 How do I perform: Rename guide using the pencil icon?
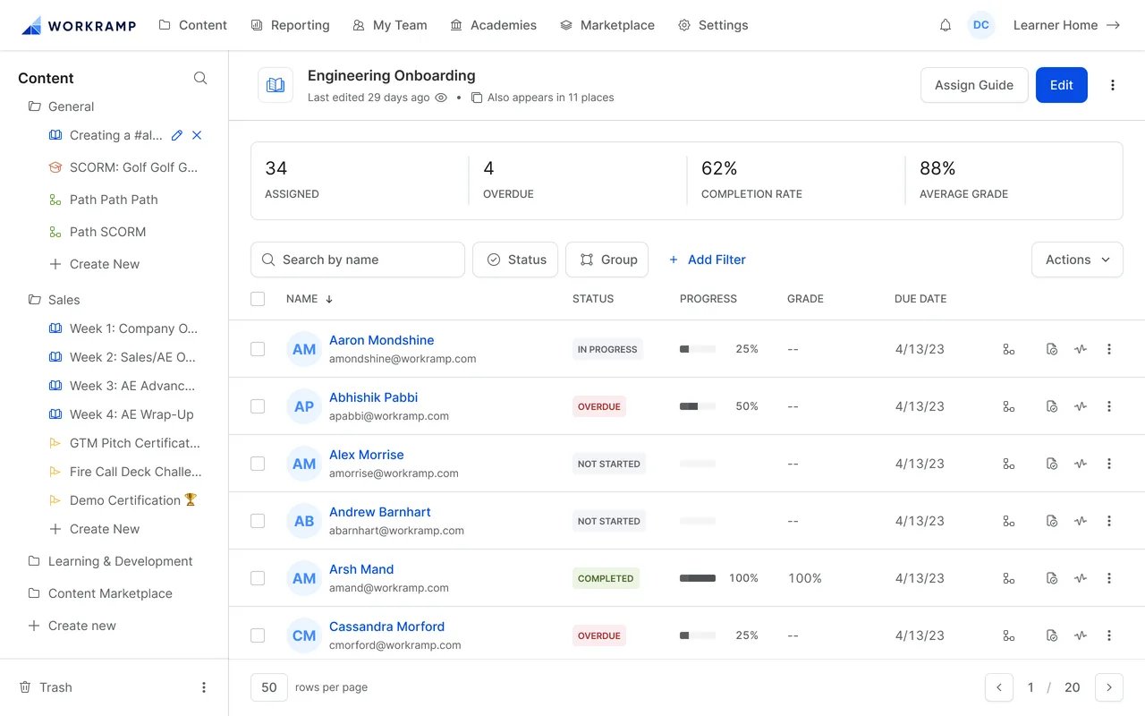[x=176, y=135]
